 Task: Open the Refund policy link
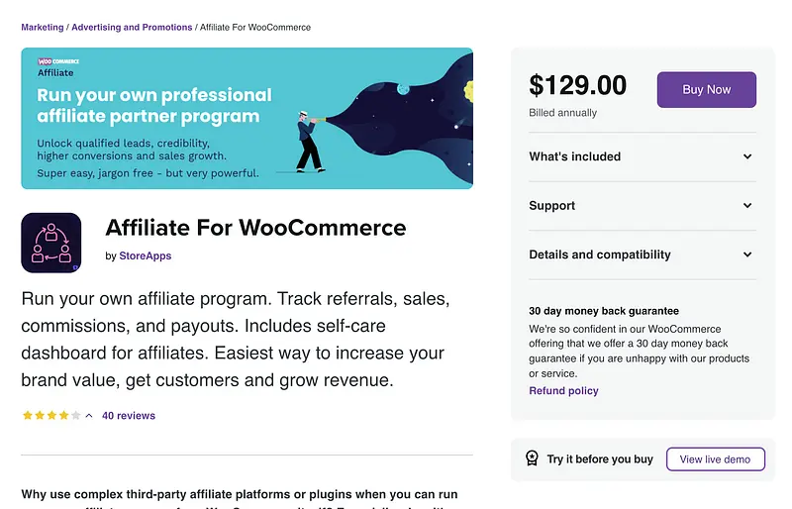(563, 391)
